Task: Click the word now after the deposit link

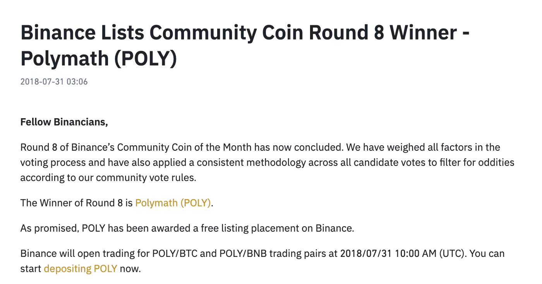Action: (129, 269)
